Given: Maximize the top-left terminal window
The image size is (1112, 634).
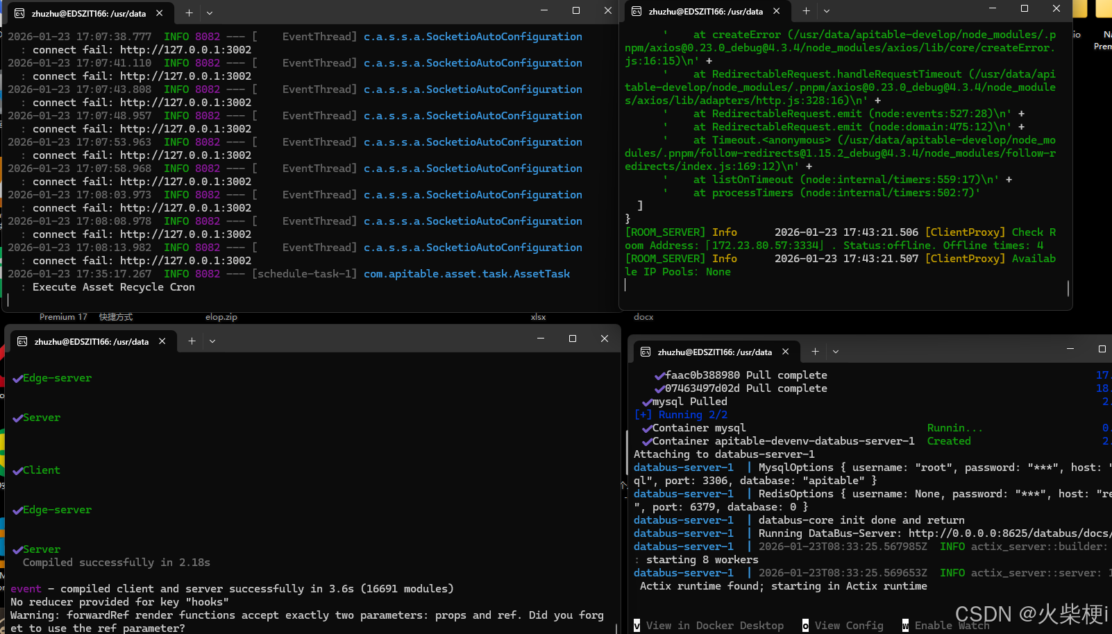Looking at the screenshot, I should pos(576,10).
